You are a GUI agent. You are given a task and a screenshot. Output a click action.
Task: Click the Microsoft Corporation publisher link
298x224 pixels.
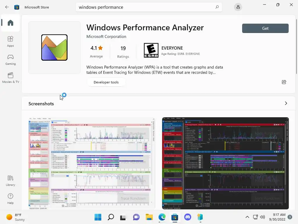(x=106, y=36)
